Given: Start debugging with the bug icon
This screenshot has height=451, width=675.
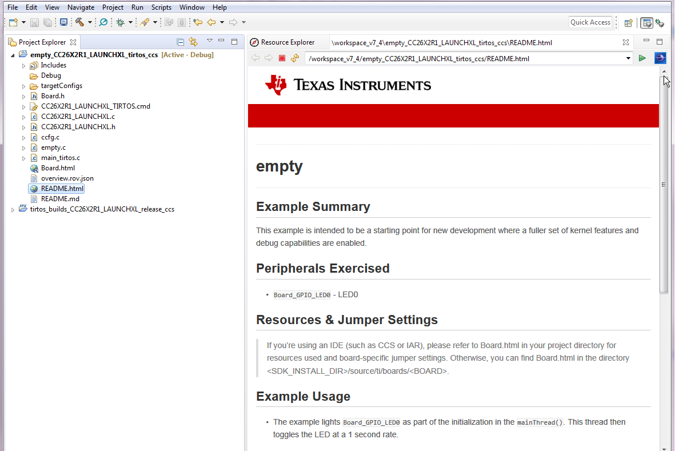Looking at the screenshot, I should [121, 22].
